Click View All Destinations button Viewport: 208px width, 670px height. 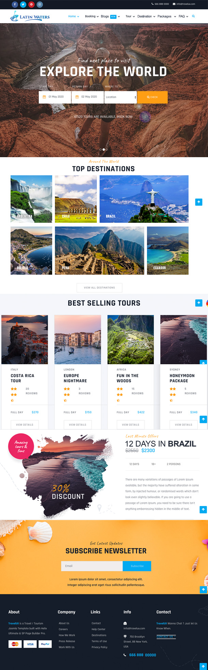click(x=100, y=288)
